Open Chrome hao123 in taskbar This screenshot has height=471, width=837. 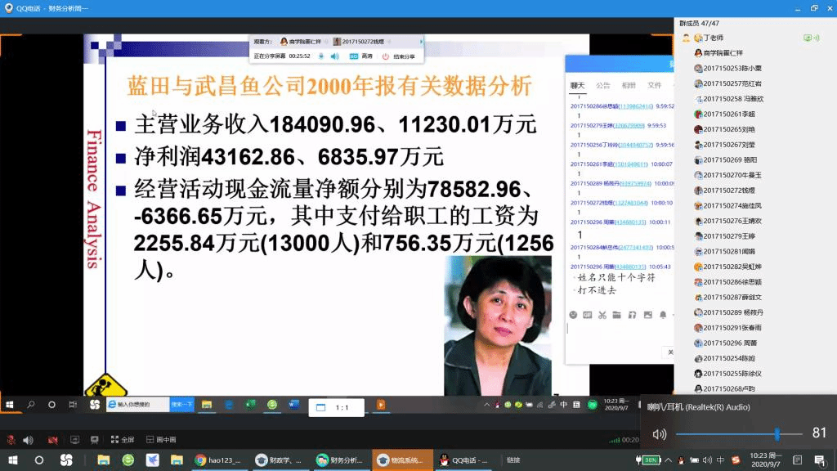tap(216, 460)
